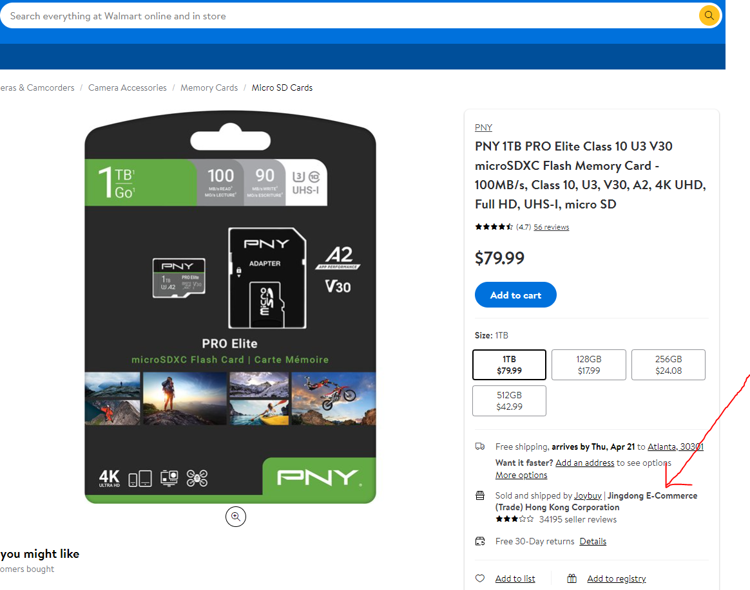
Task: Select the 512GB $42.99 size option
Action: pyautogui.click(x=509, y=401)
